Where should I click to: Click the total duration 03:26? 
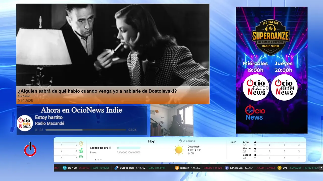coord(132,130)
